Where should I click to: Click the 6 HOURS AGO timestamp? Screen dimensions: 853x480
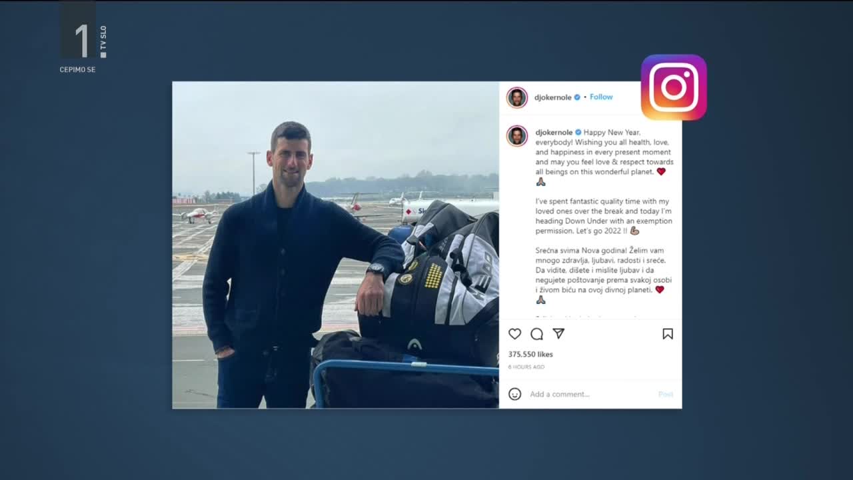[526, 367]
